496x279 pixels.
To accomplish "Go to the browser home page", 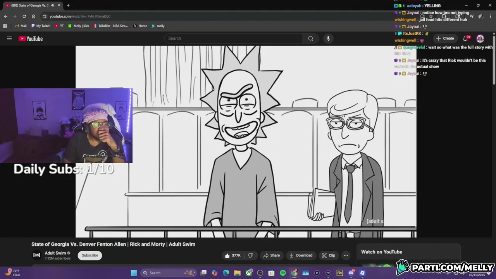I will pyautogui.click(x=33, y=16).
